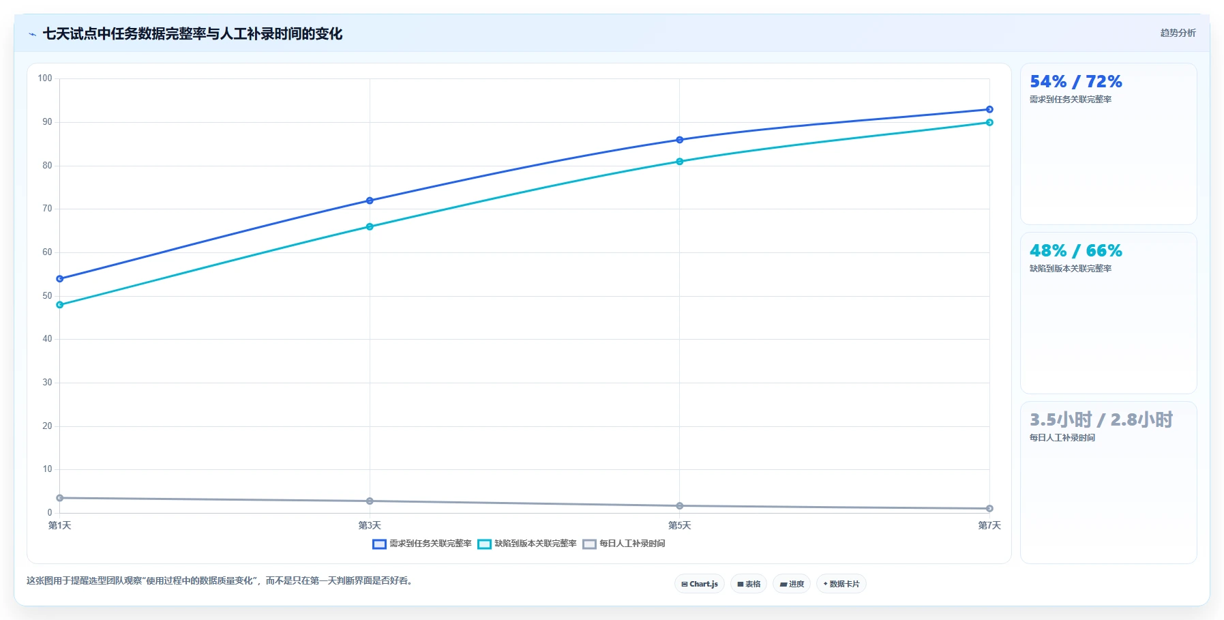The image size is (1224, 620).
Task: Click the trend icon beside the chart title
Action: 32,34
